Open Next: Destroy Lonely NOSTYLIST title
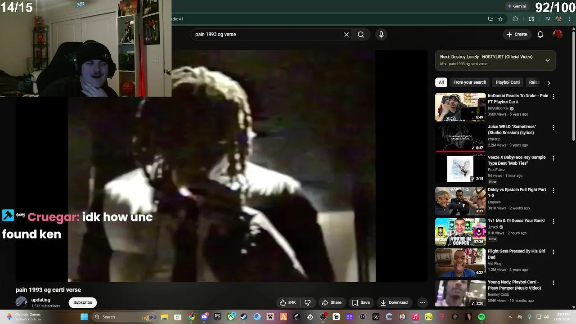 [486, 57]
